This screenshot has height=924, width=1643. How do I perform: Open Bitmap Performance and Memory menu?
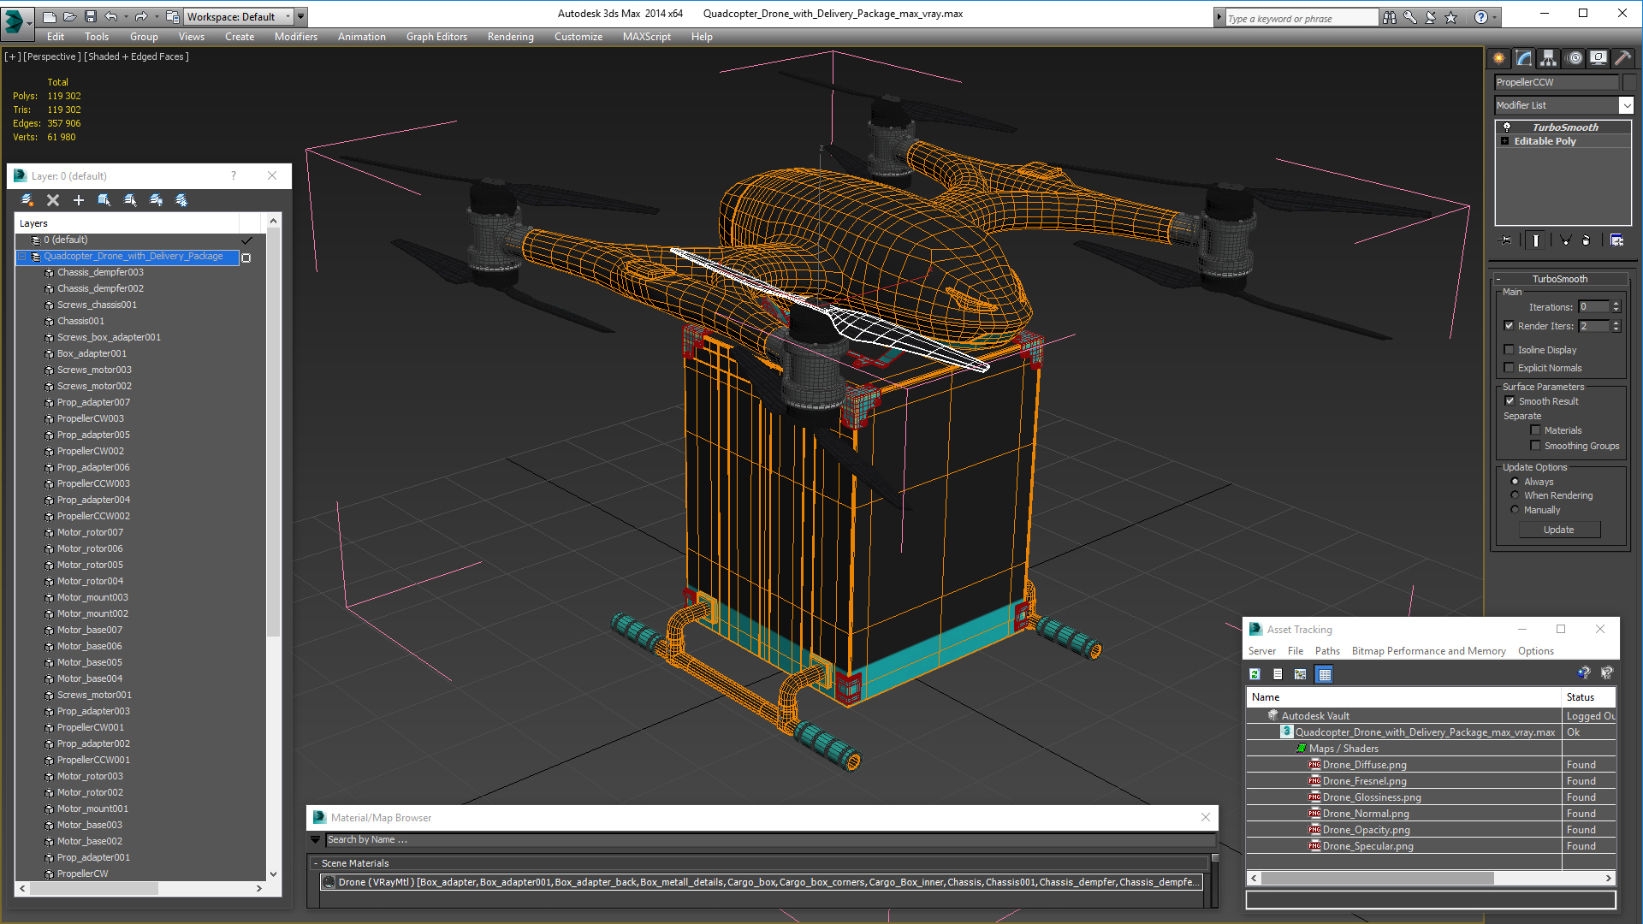(1428, 651)
